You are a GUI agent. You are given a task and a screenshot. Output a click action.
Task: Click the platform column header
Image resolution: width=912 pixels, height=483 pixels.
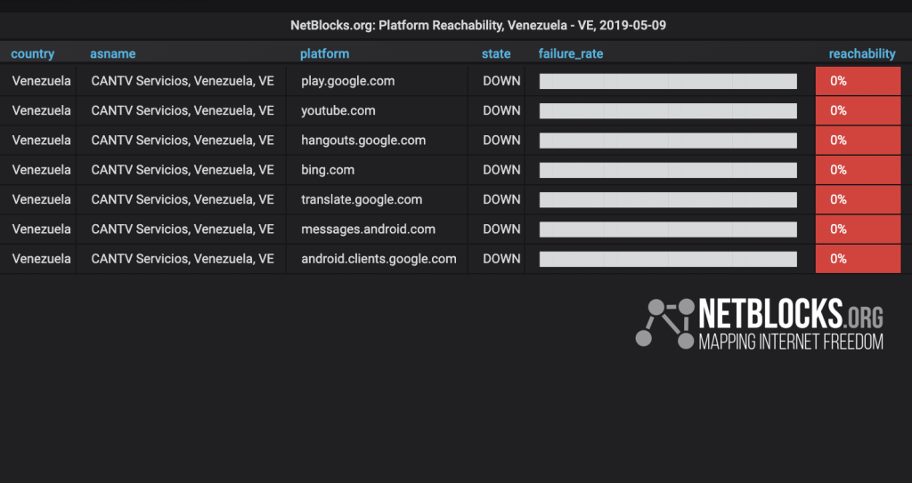[x=324, y=53]
